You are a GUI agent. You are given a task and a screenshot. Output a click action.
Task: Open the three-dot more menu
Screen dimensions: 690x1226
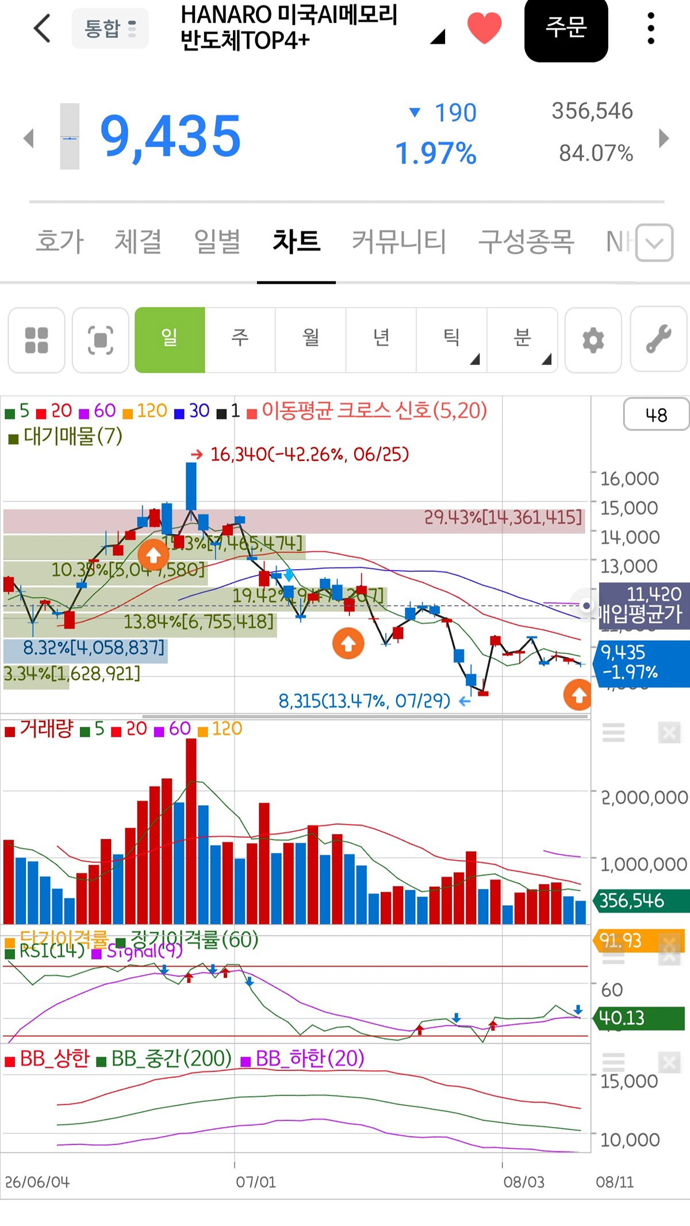(x=651, y=28)
